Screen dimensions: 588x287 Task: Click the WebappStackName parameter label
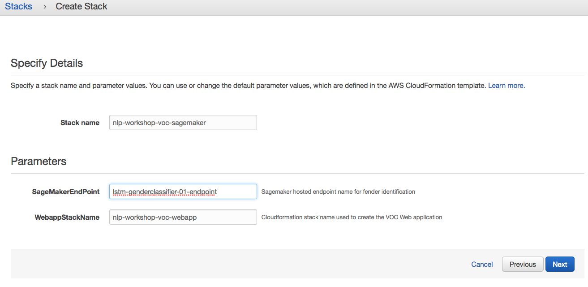(67, 217)
